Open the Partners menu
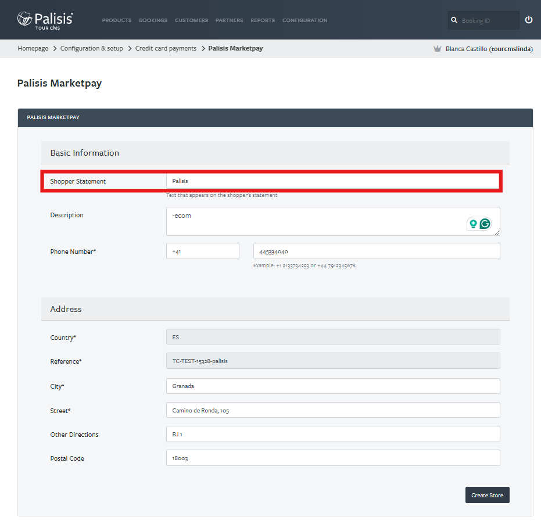This screenshot has height=524, width=541. pos(230,20)
